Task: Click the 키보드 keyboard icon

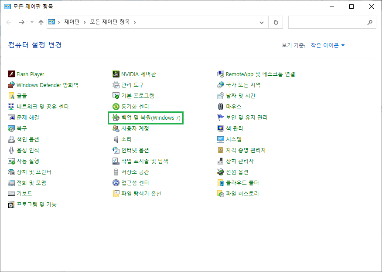Action: [x=11, y=194]
